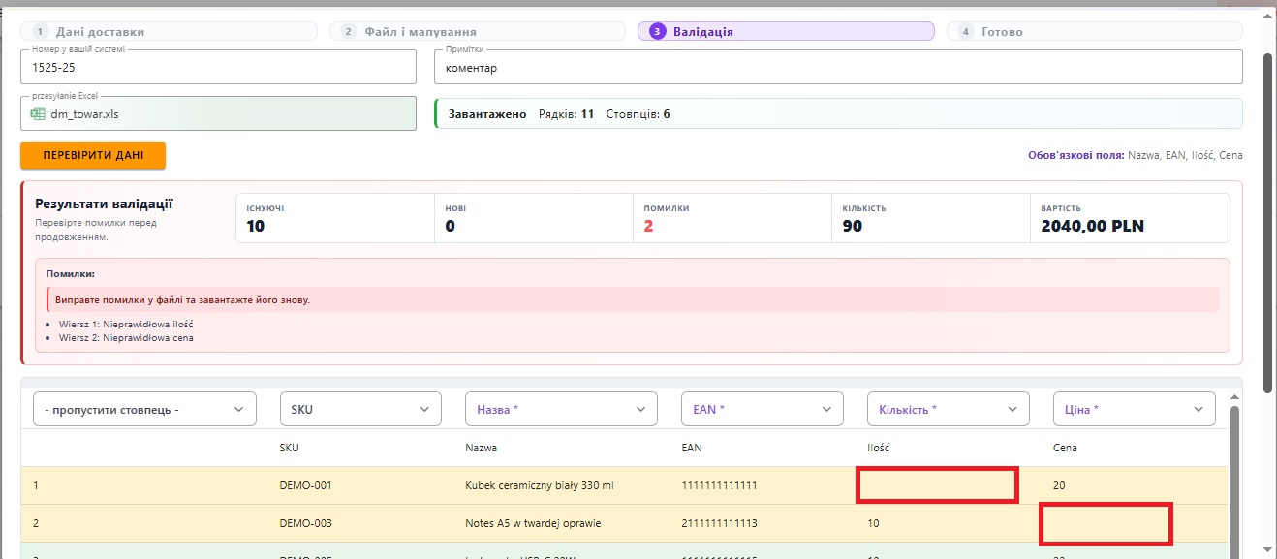
Task: Click the НОВІ count 0 card
Action: (x=534, y=218)
